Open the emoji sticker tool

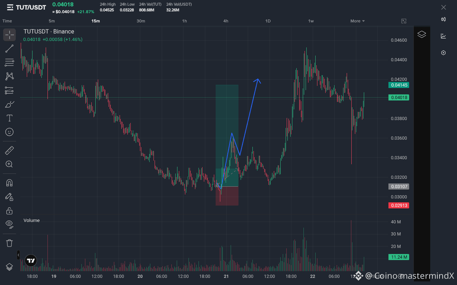click(x=10, y=132)
